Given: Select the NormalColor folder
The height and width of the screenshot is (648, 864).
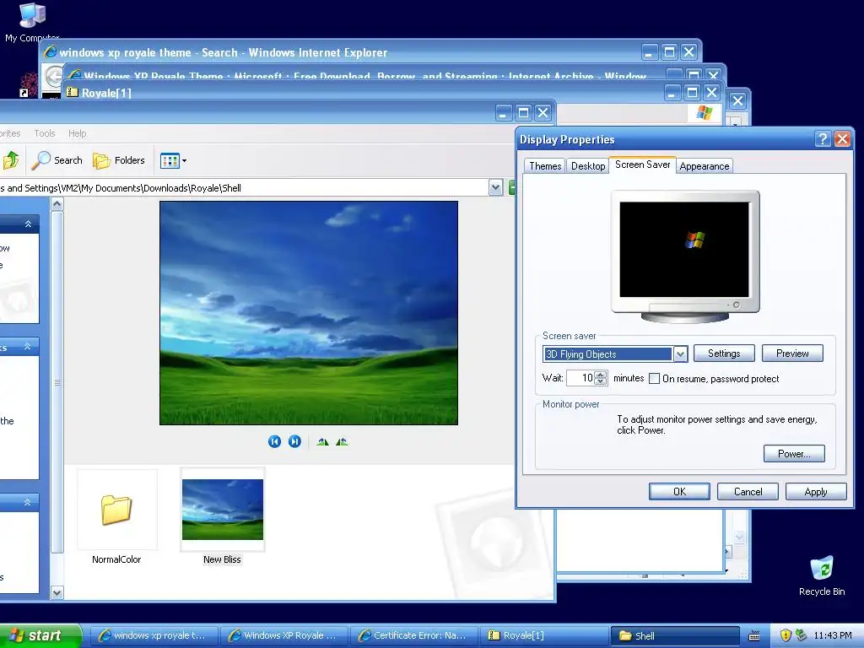Looking at the screenshot, I should point(116,517).
